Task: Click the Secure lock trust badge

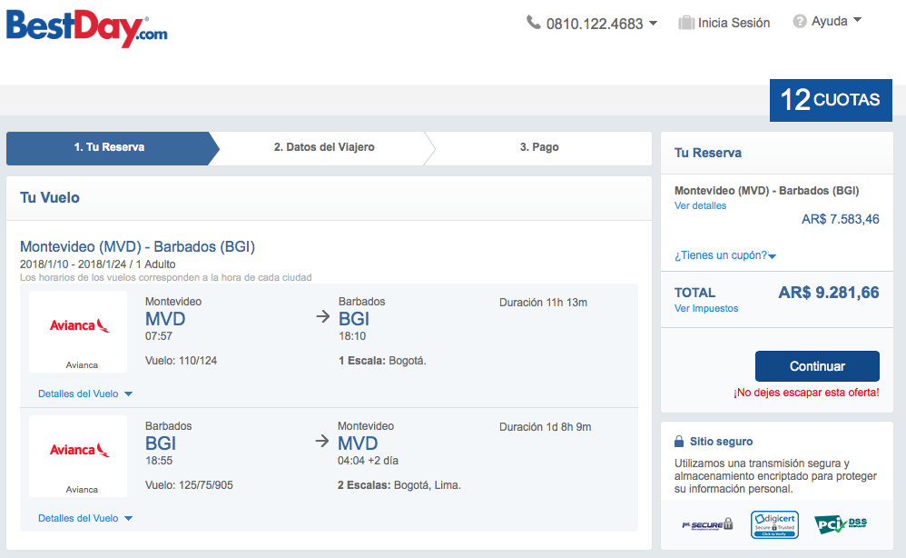Action: click(707, 524)
